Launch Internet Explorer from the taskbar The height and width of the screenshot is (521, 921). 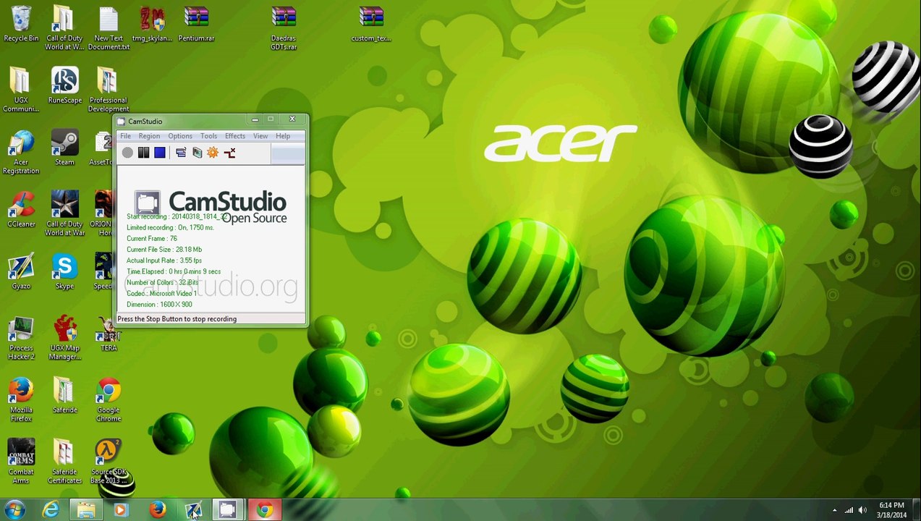tap(51, 510)
